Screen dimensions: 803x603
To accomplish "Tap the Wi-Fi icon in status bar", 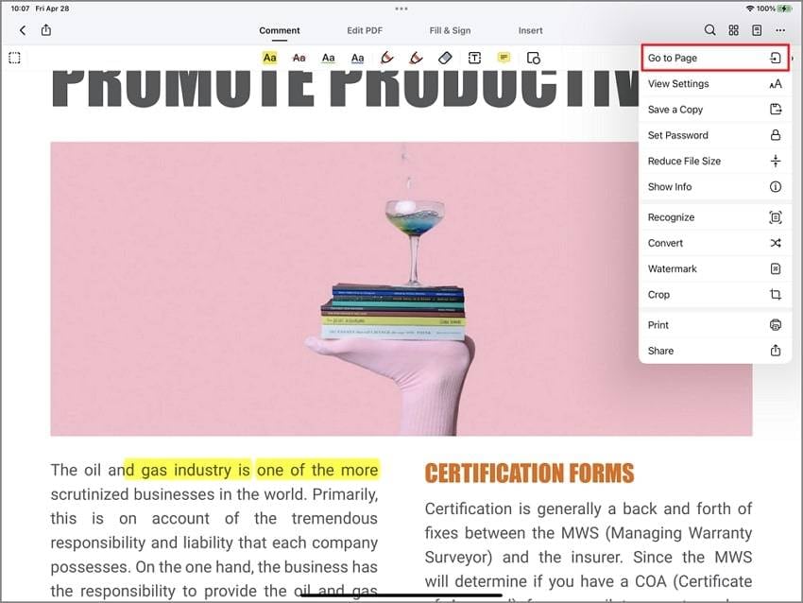I will (x=750, y=9).
